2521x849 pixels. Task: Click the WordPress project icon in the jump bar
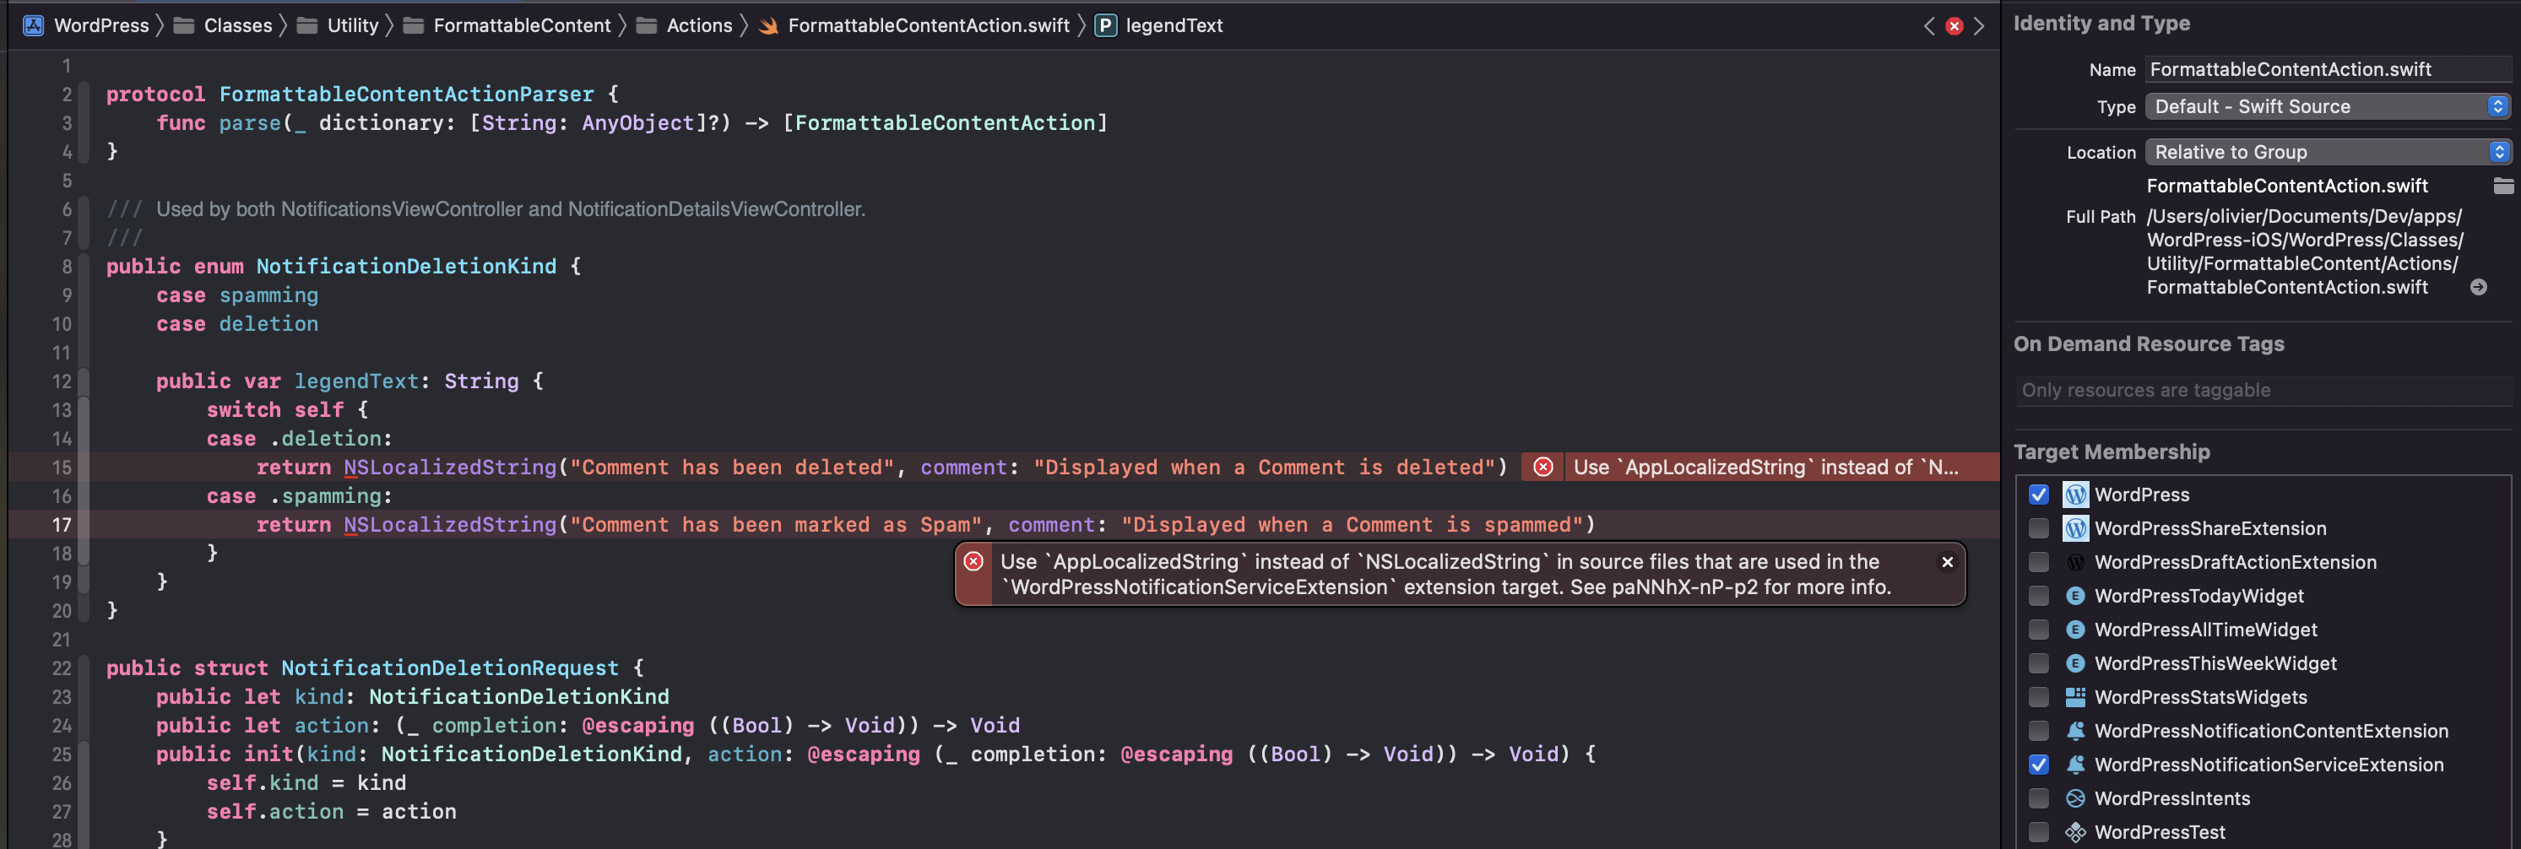(33, 25)
